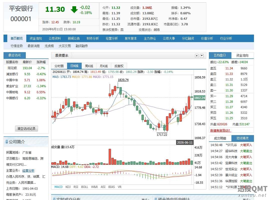270x200 pixels.
Task: Go to 分红融资 tab
Action: (188, 38)
